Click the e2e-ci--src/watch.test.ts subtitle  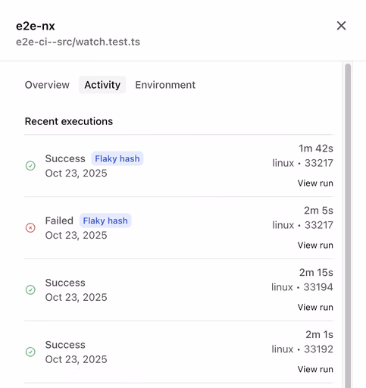point(78,42)
